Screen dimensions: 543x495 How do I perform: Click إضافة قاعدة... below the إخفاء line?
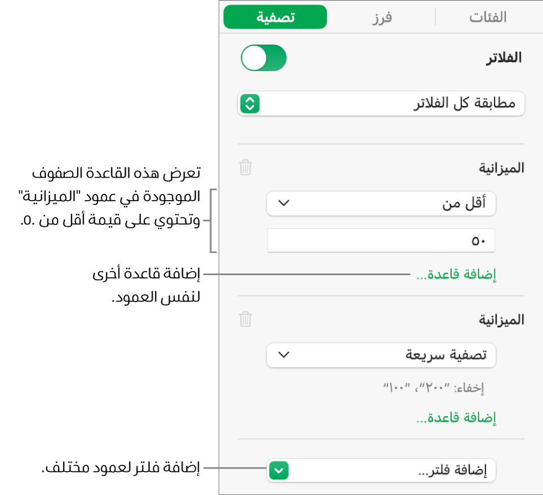pyautogui.click(x=456, y=418)
